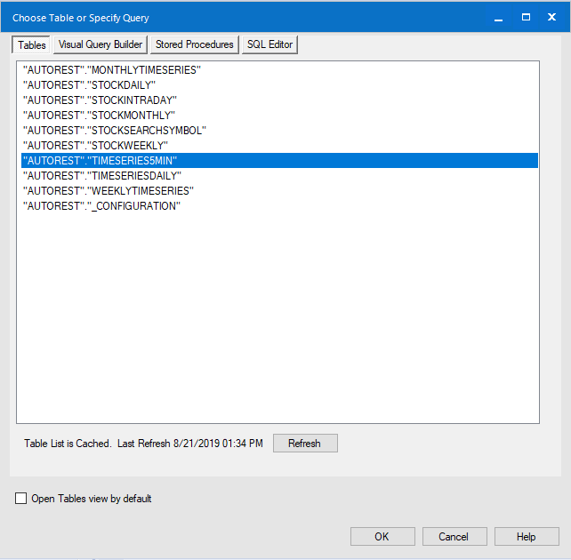Select the TIMESERIES5MIN table row
Image resolution: width=571 pixels, height=560 pixels.
pyautogui.click(x=101, y=160)
